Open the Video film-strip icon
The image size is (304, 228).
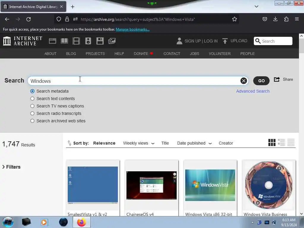tap(76, 41)
